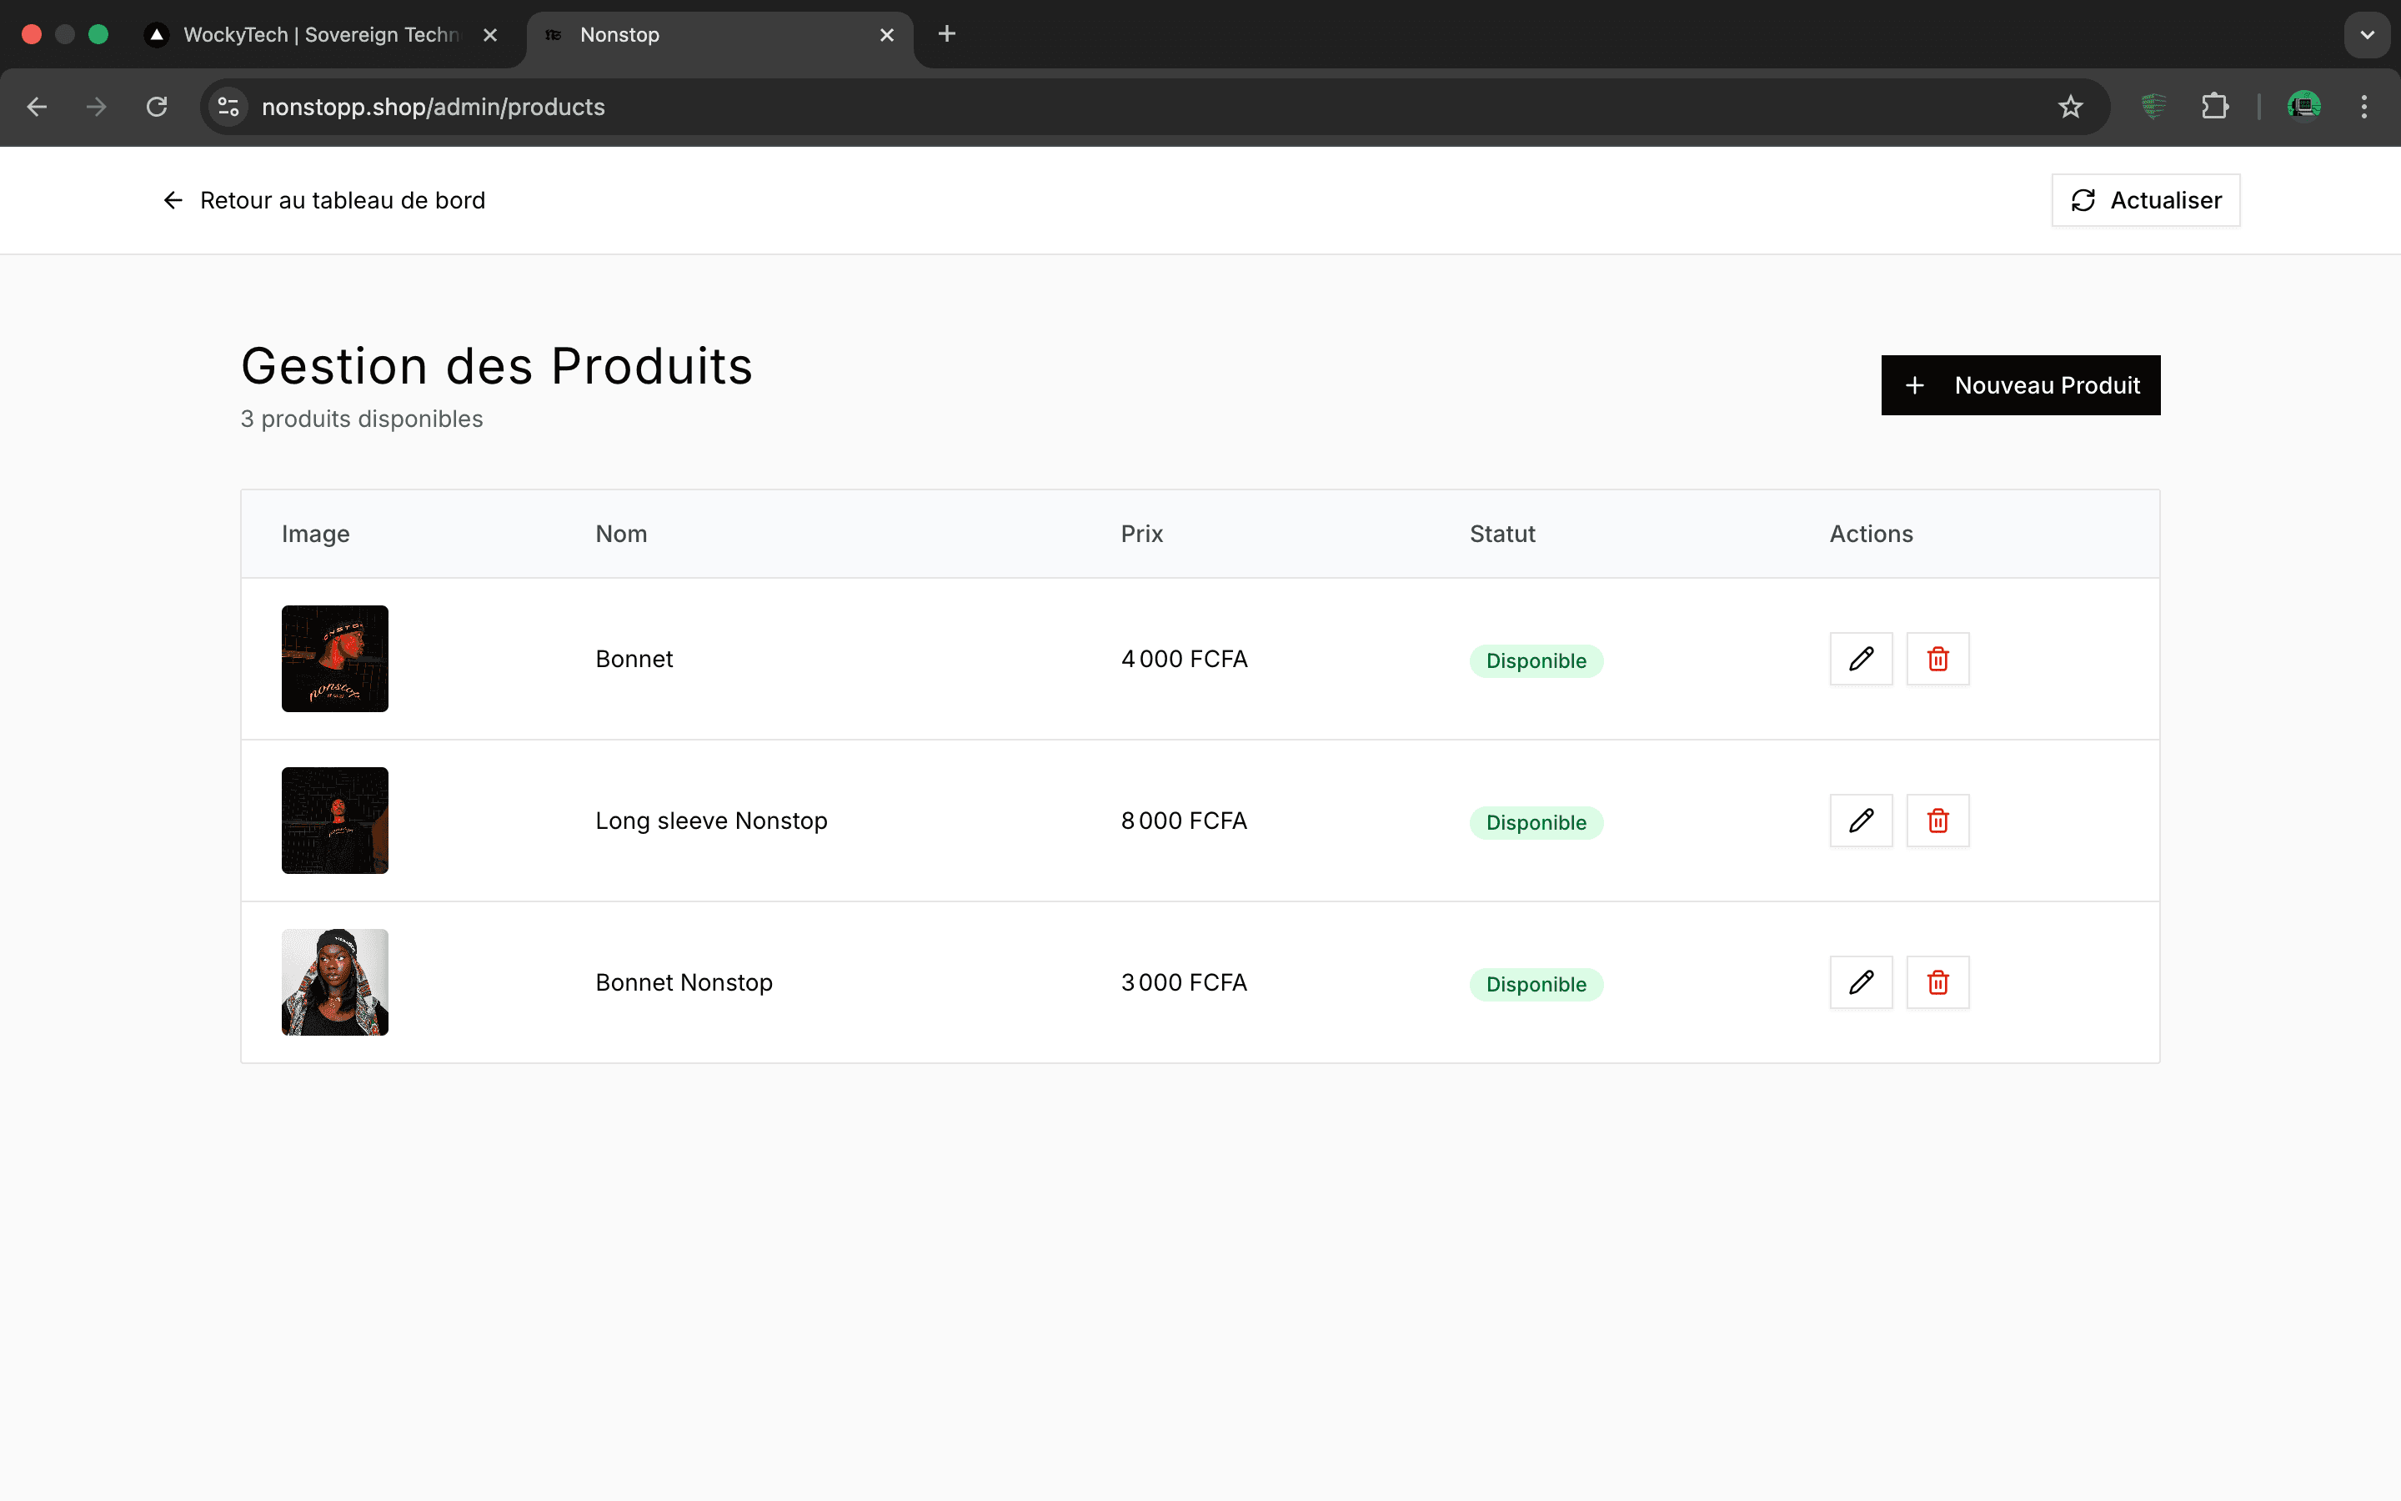The width and height of the screenshot is (2401, 1501).
Task: Delete the Bonnet product with trash icon
Action: coord(1937,659)
